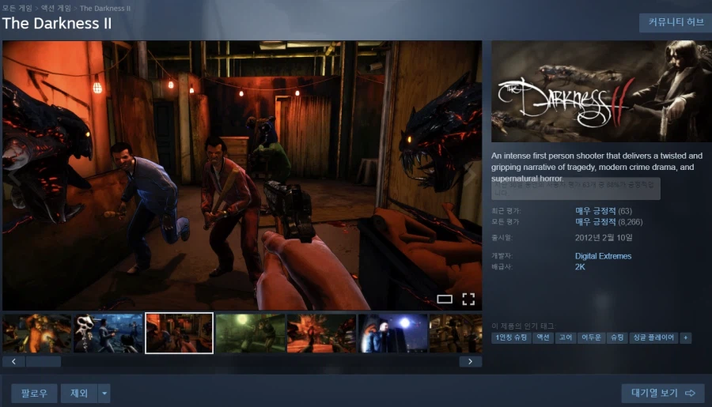Switch to theater mode rectangle icon
This screenshot has height=407, width=712.
[x=445, y=299]
